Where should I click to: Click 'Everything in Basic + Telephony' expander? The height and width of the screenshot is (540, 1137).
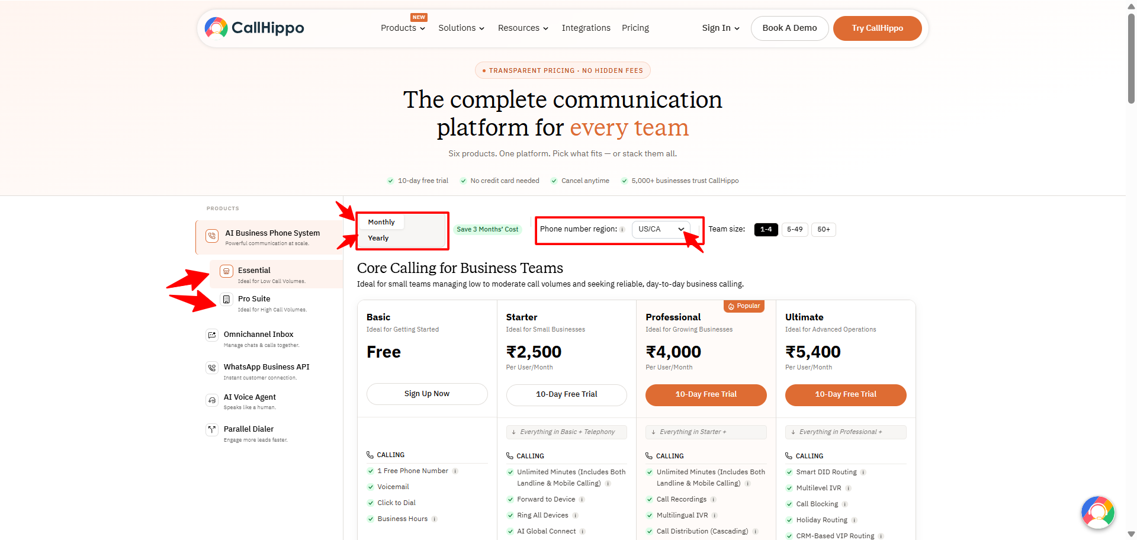pyautogui.click(x=567, y=432)
